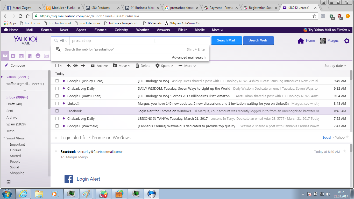Open the Sort by date dropdown
The image size is (354, 199).
(x=335, y=66)
